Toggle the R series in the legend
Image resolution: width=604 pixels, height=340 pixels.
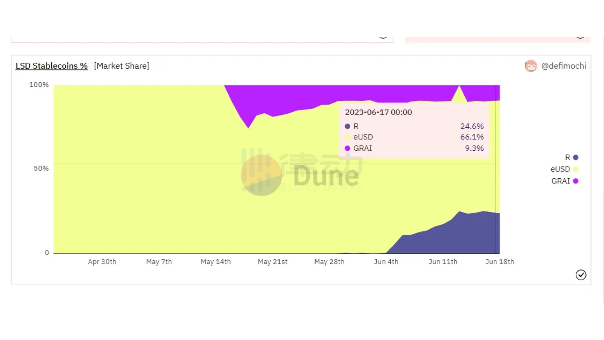coord(571,158)
